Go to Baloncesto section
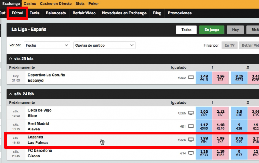259x163 pixels. tap(56, 13)
